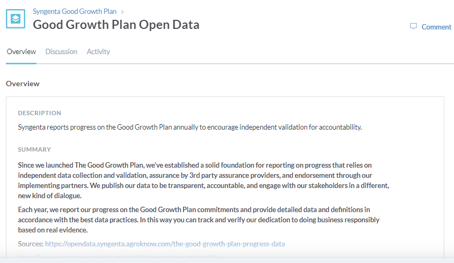Click the Comment speech bubble icon
The width and height of the screenshot is (454, 263).
click(x=413, y=27)
